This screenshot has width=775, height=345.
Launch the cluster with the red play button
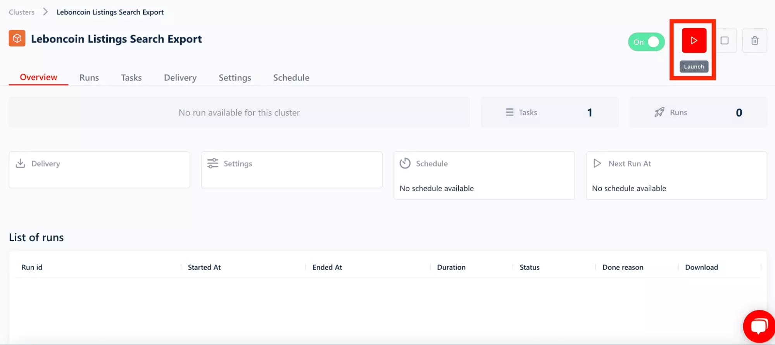(x=694, y=40)
